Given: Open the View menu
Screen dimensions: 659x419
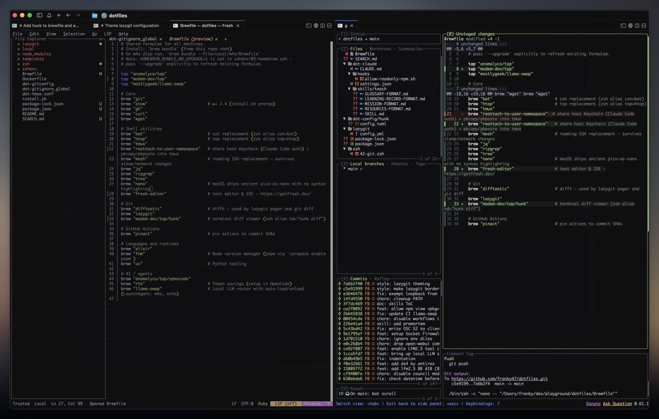Looking at the screenshot, I should pos(51,33).
